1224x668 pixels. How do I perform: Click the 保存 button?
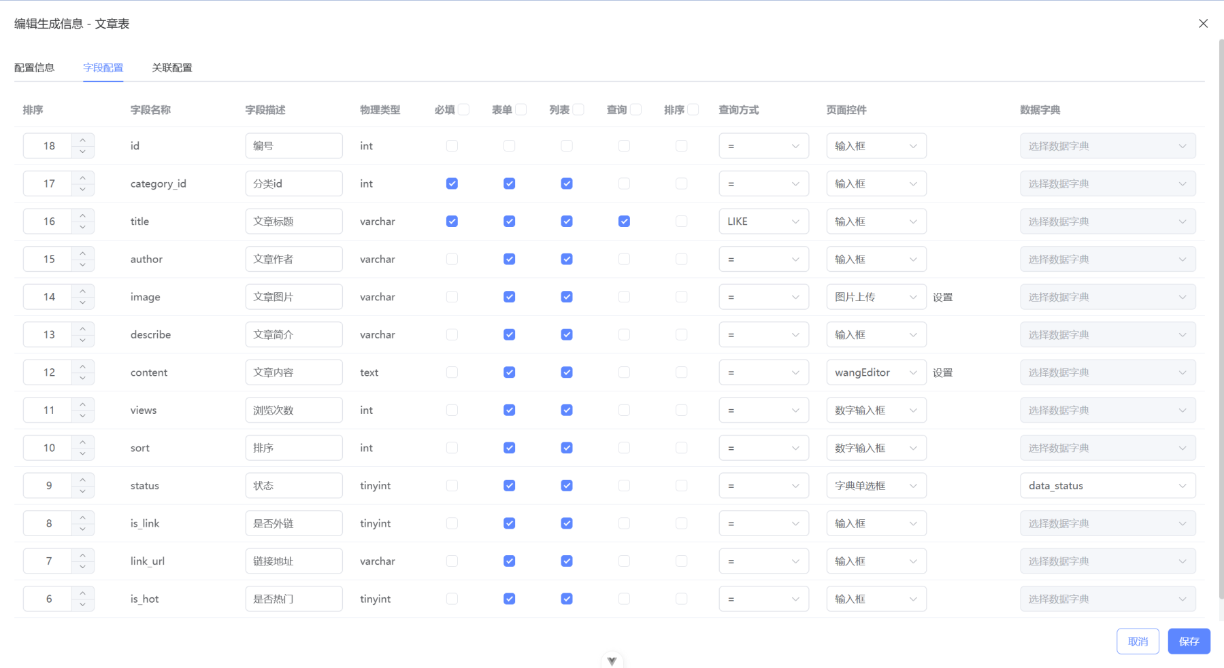pyautogui.click(x=1189, y=641)
